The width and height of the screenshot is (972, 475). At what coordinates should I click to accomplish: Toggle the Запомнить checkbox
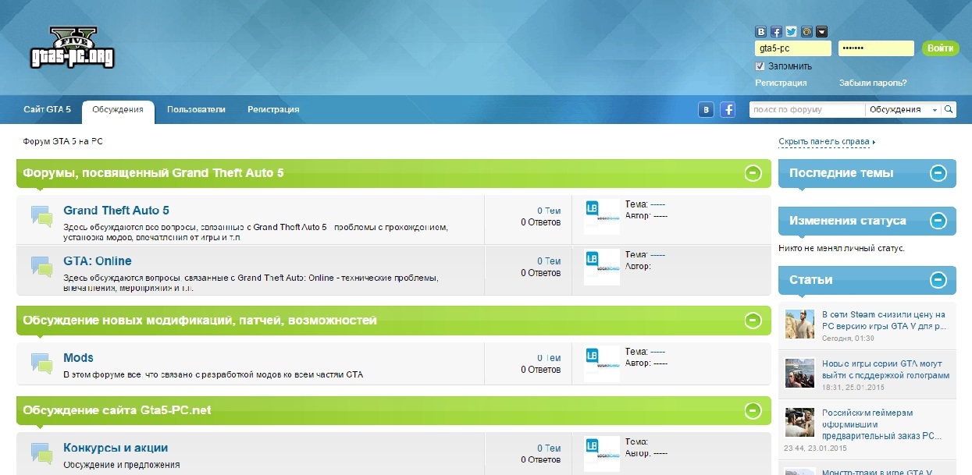(x=760, y=66)
